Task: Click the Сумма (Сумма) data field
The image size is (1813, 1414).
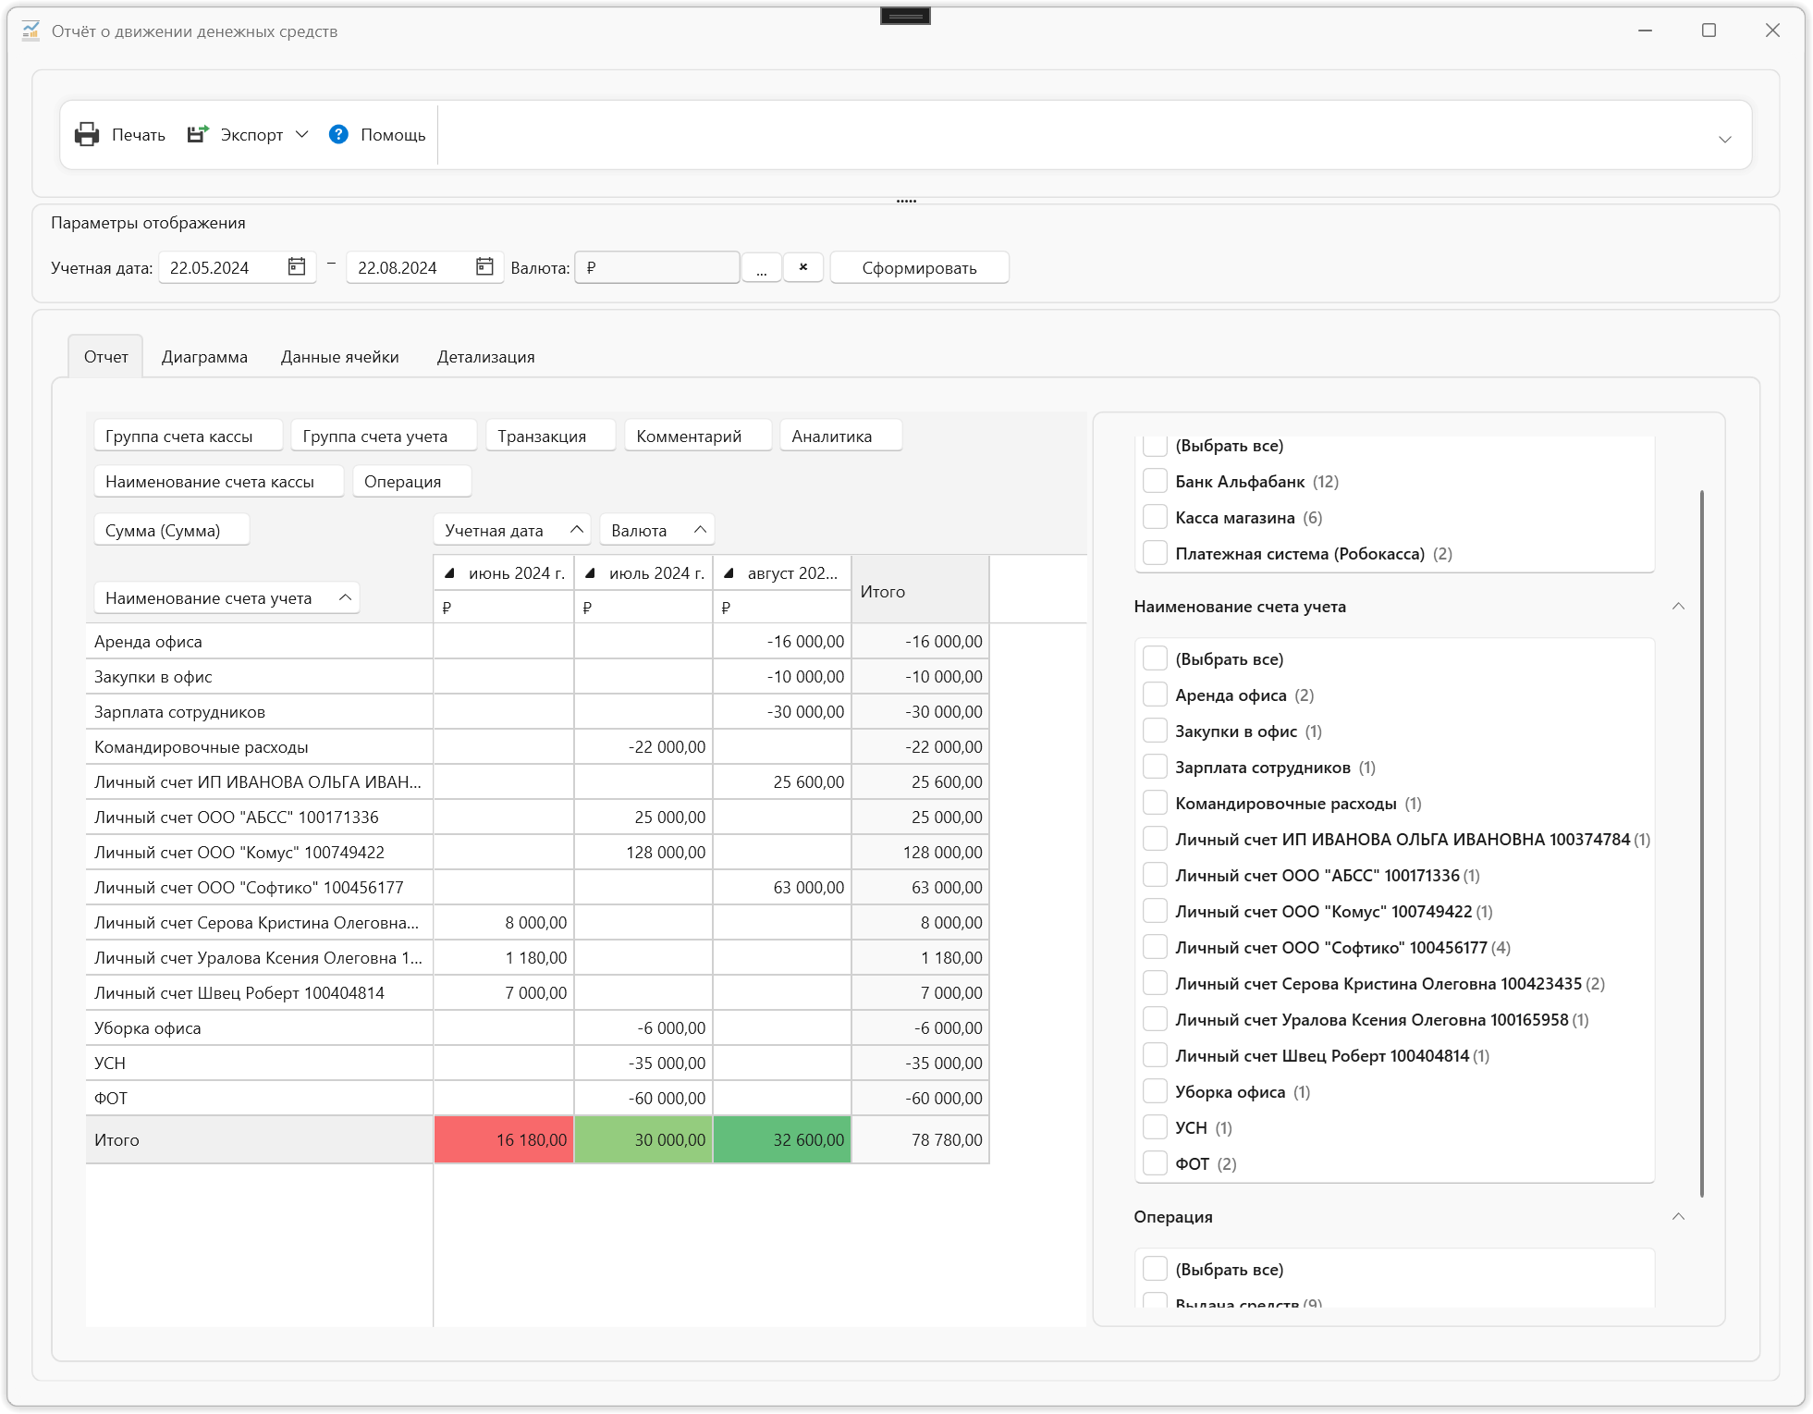Action: click(x=171, y=531)
